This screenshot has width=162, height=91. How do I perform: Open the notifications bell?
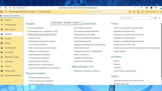point(130,12)
